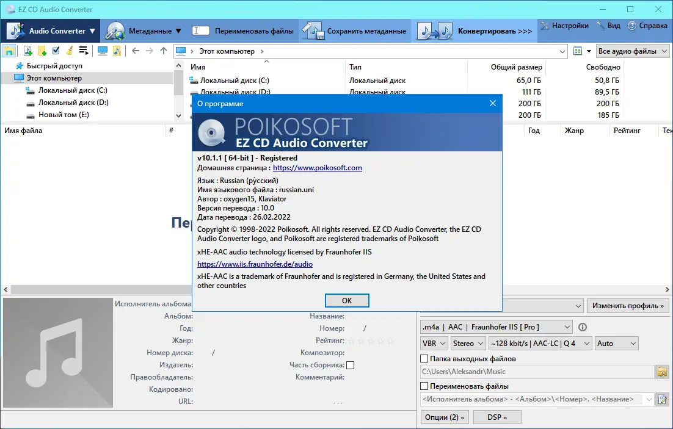Go up one folder level arrow
This screenshot has width=673, height=429.
click(x=164, y=51)
